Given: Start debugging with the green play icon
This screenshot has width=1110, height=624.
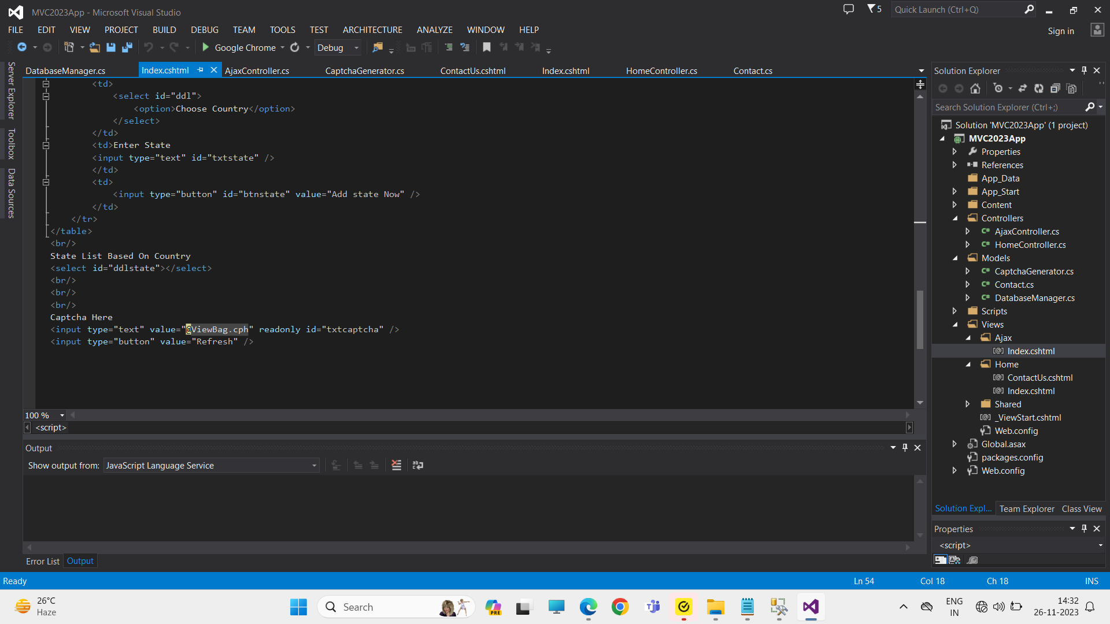Looking at the screenshot, I should coord(205,47).
